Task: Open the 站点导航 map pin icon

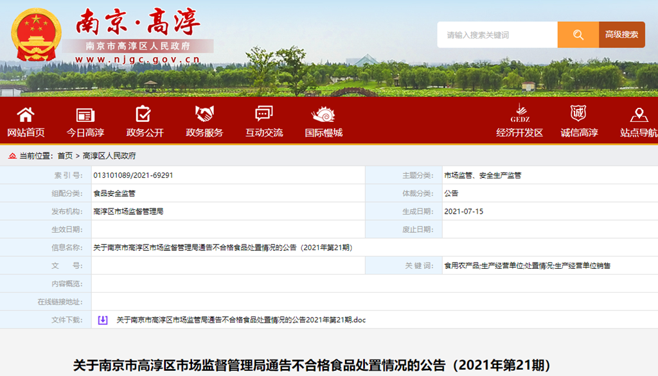Action: (638, 115)
